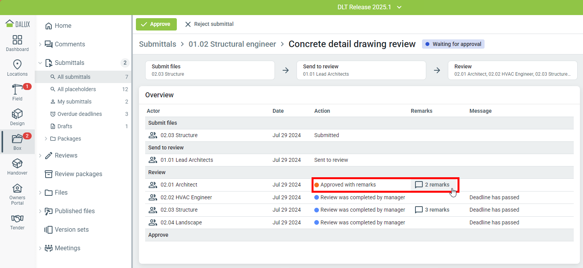Image resolution: width=583 pixels, height=268 pixels.
Task: Open the Design cube icon
Action: tap(17, 114)
